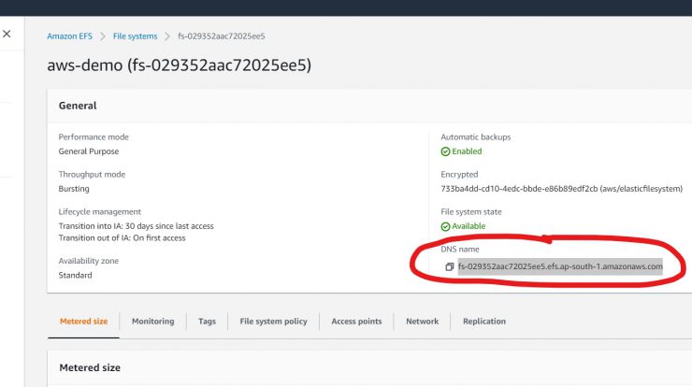Click the Encrypted label
The width and height of the screenshot is (692, 387).
pos(459,174)
